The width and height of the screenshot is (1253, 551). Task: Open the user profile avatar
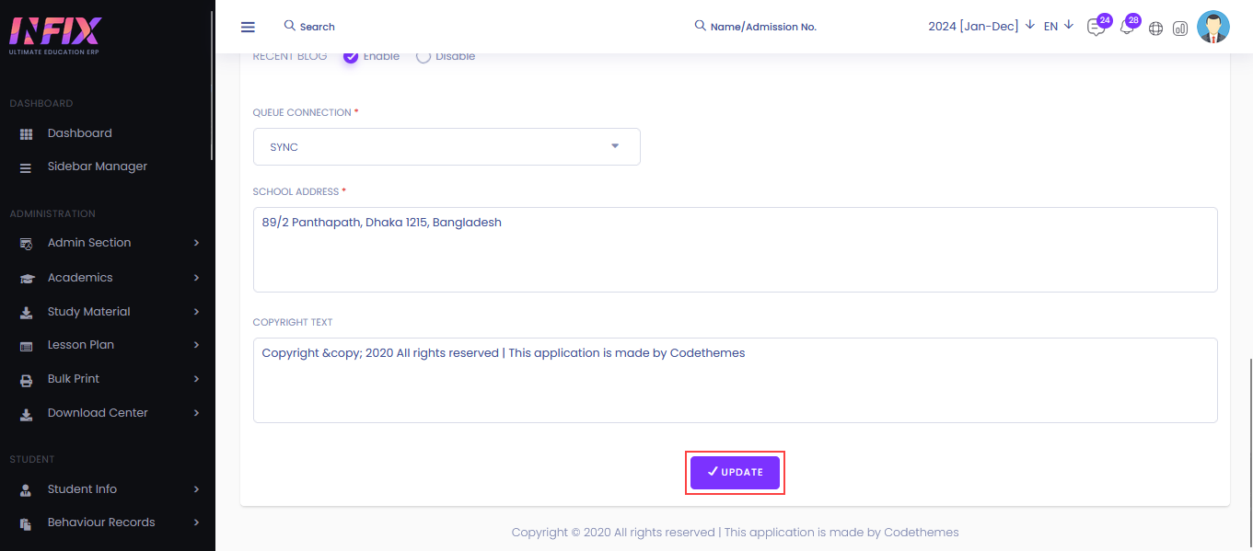click(1213, 27)
